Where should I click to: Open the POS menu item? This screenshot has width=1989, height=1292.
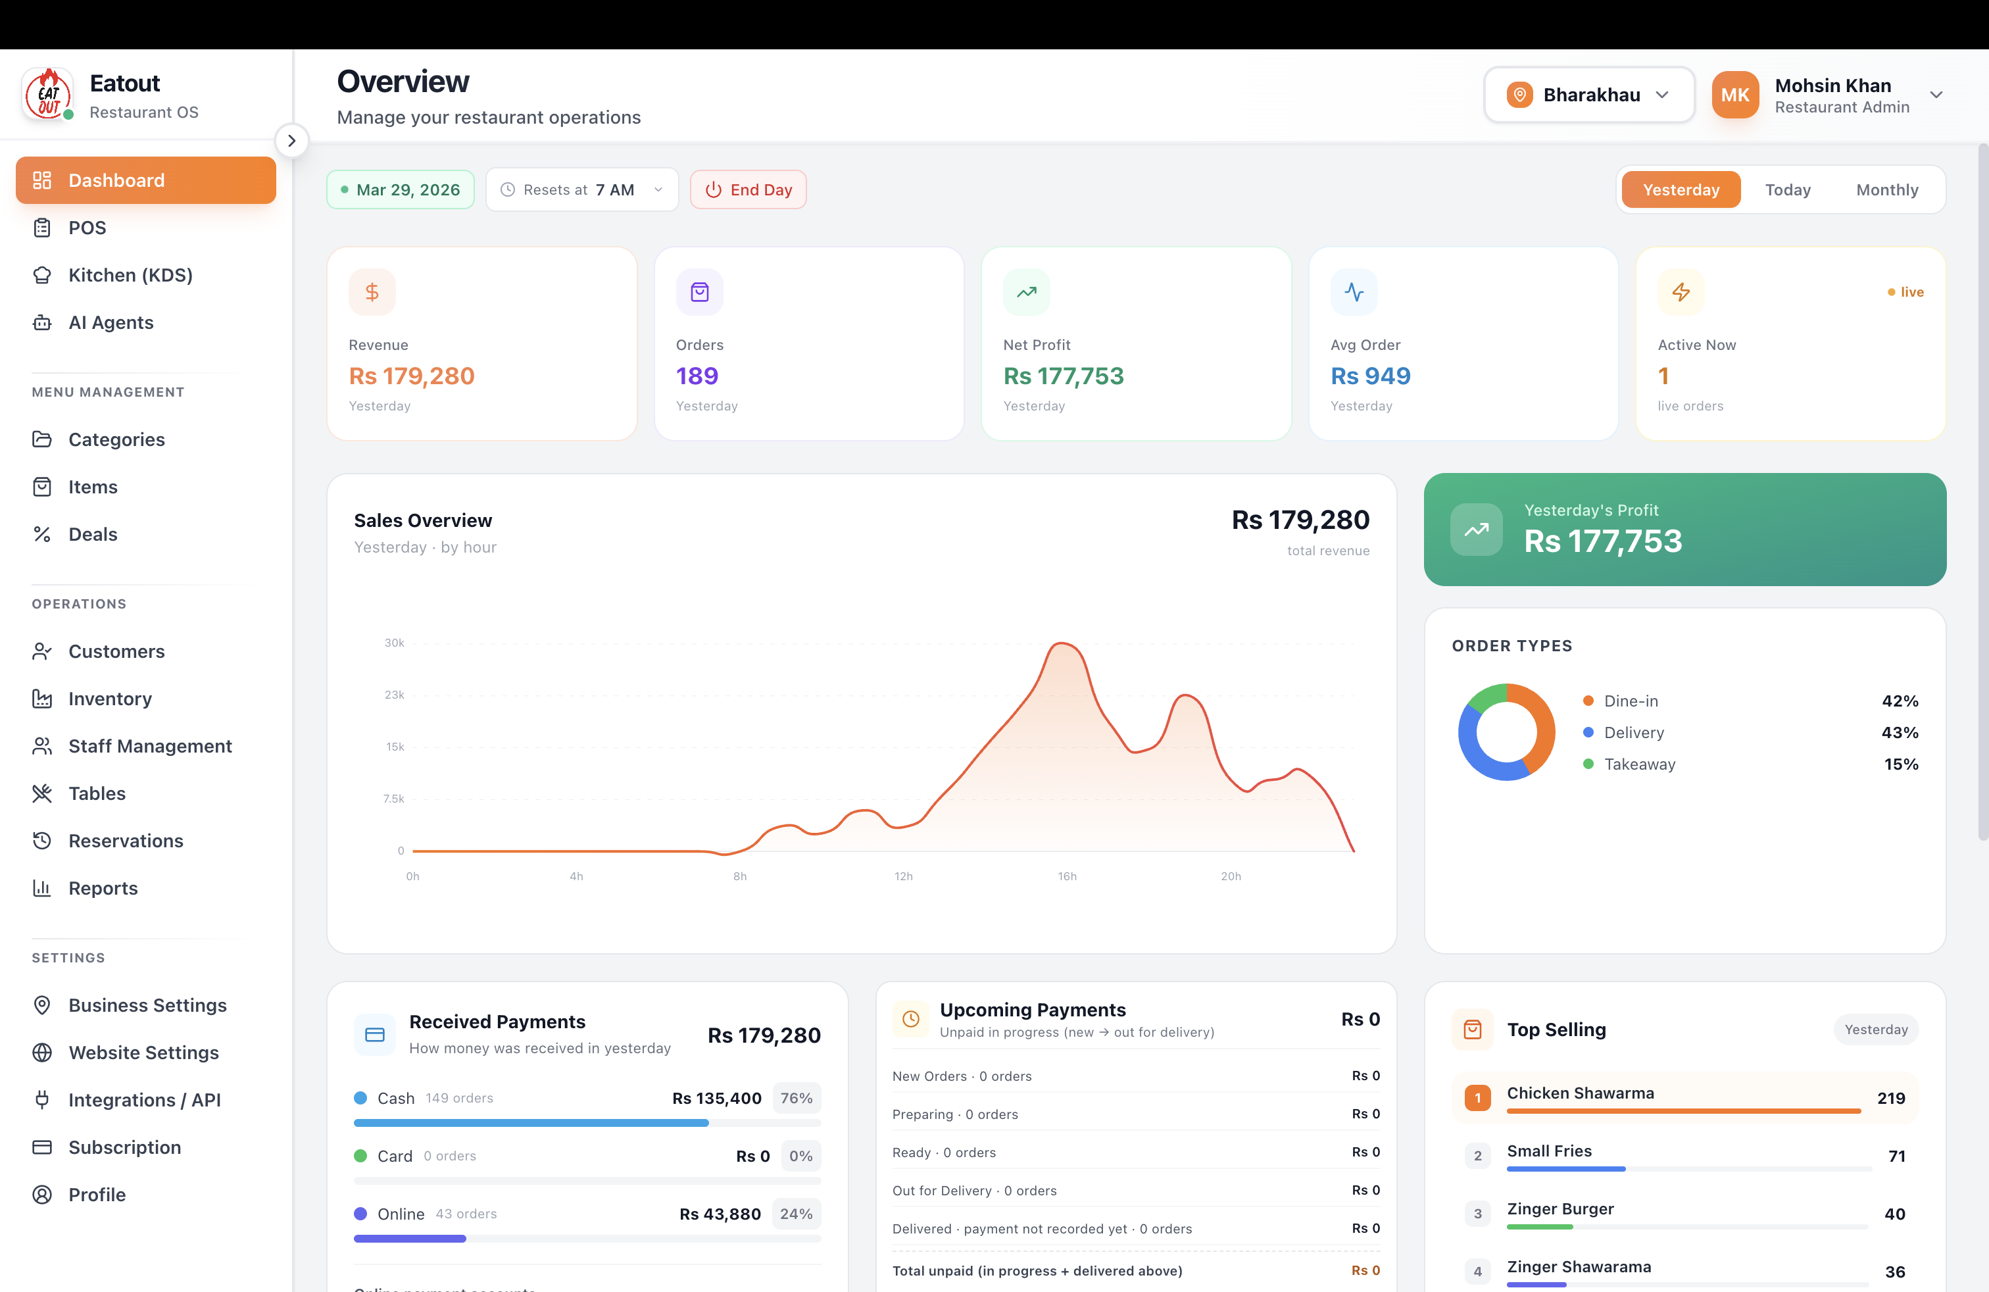coord(87,228)
